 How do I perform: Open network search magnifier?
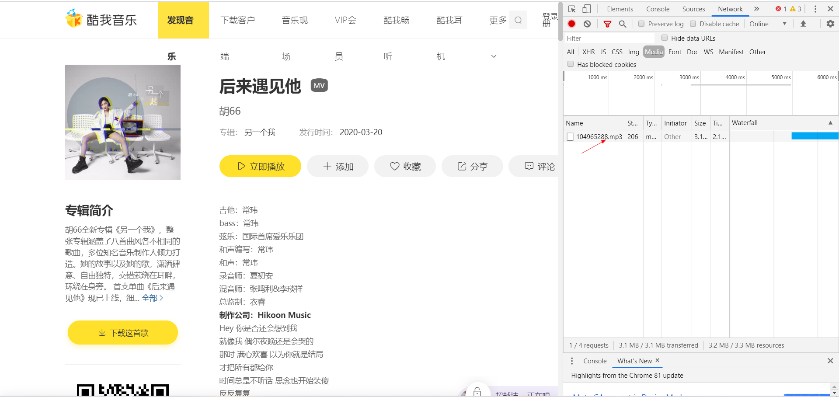tap(623, 24)
